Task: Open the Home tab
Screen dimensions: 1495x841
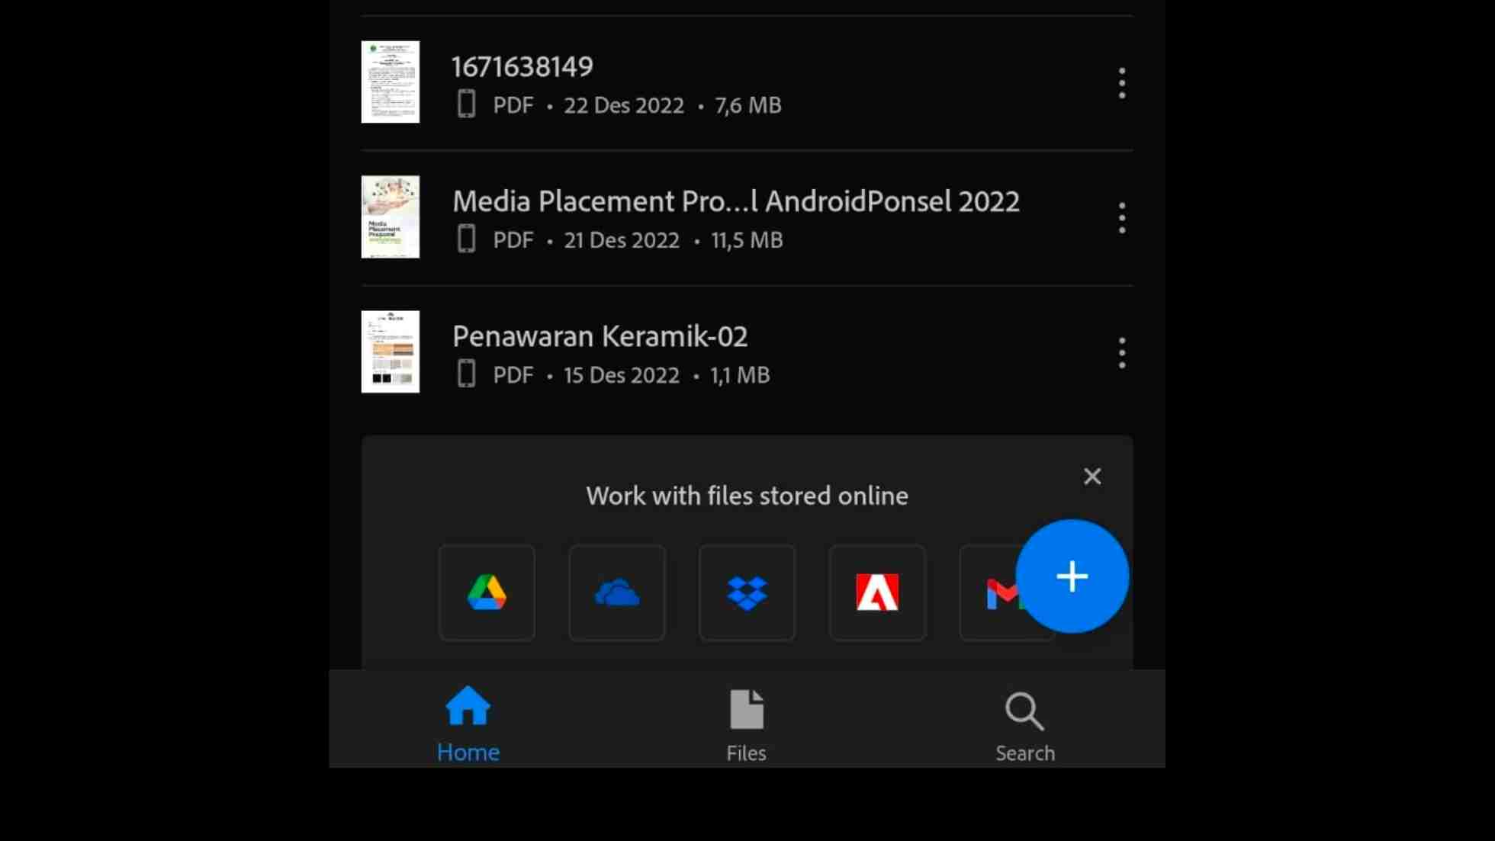Action: point(468,724)
